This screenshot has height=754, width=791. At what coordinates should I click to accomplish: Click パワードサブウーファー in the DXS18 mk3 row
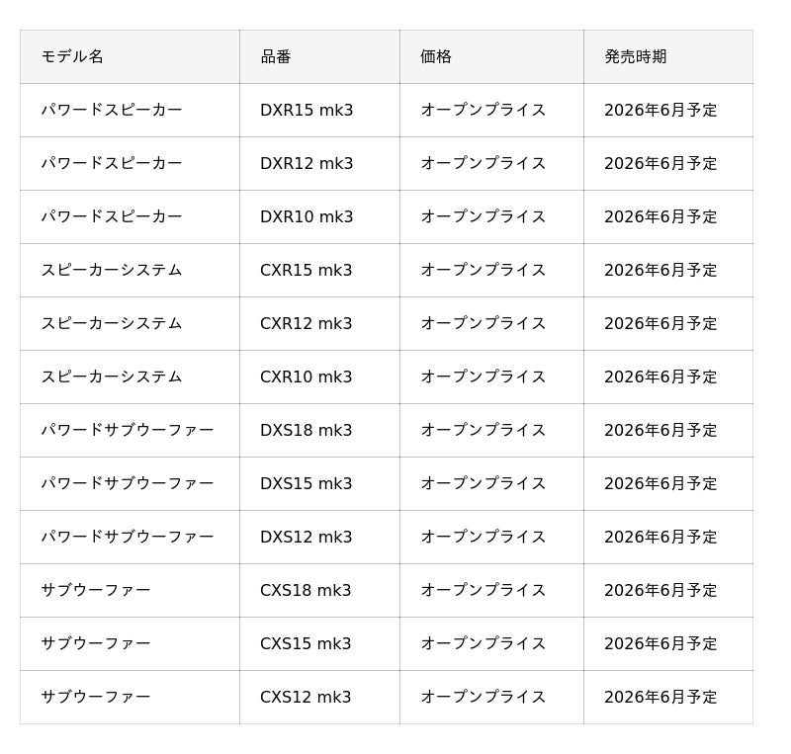coord(128,431)
